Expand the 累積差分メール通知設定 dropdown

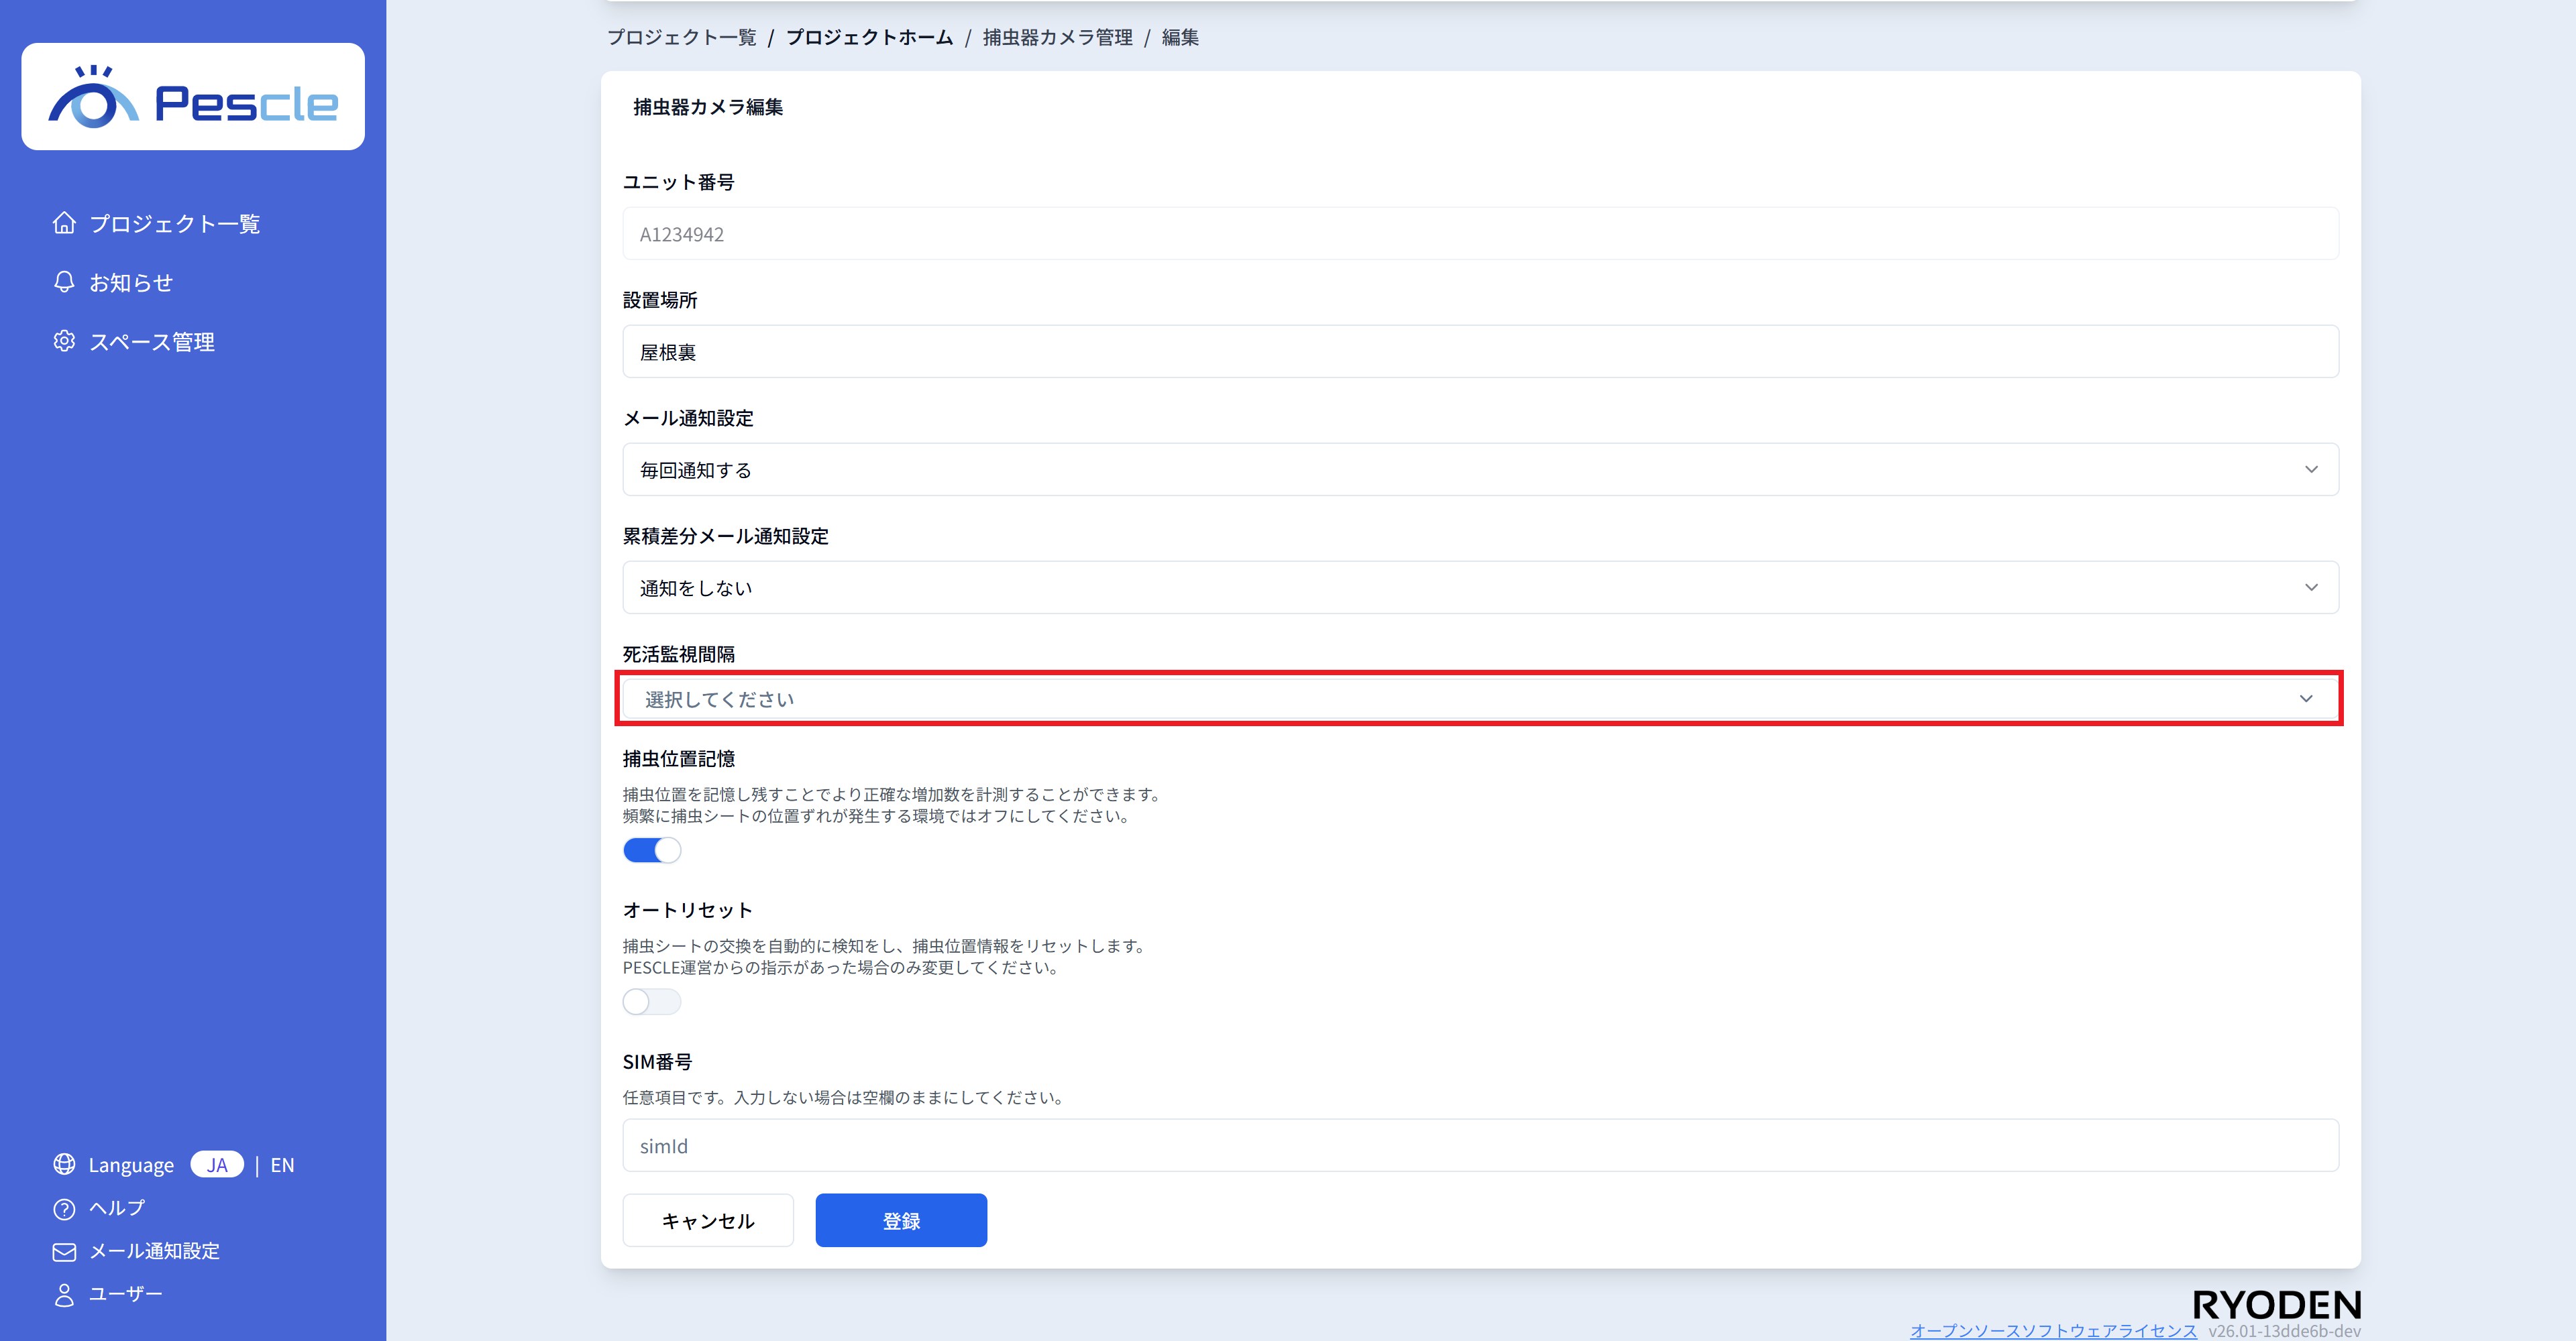(1479, 587)
